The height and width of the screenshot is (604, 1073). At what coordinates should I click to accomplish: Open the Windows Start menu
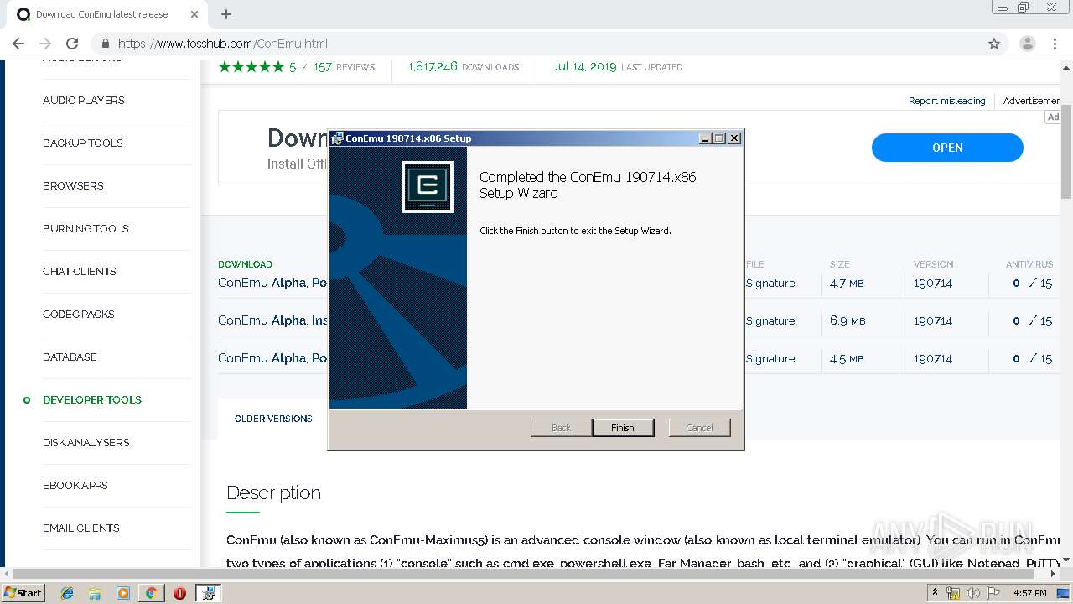23,593
